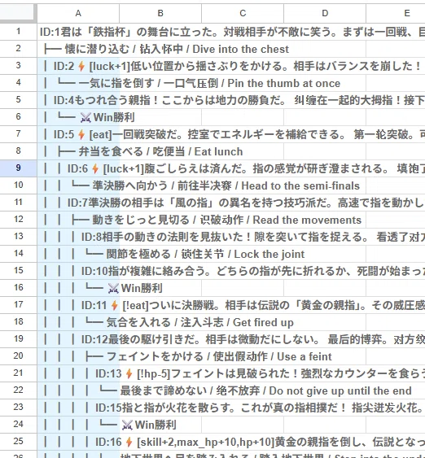Select row 22 header
This screenshot has height=458, width=425.
(19, 390)
